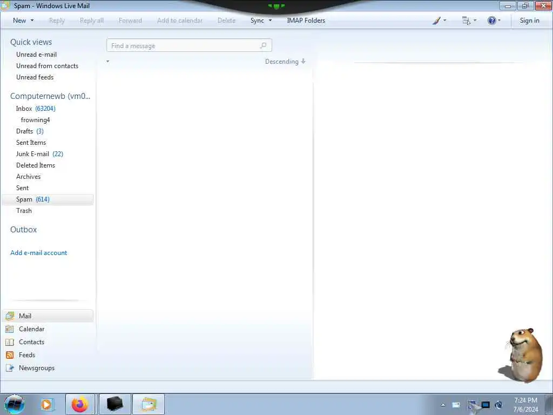Image resolution: width=553 pixels, height=415 pixels.
Task: Select the Unread feeds quick view
Action: point(35,77)
